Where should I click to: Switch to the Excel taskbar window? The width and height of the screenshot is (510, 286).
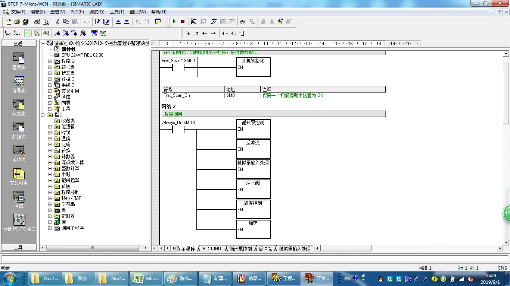pos(147,279)
